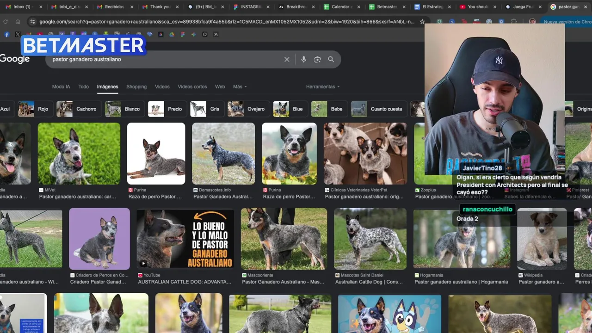
Task: Filter images by Cuanto cuesta chip
Action: pos(378,109)
